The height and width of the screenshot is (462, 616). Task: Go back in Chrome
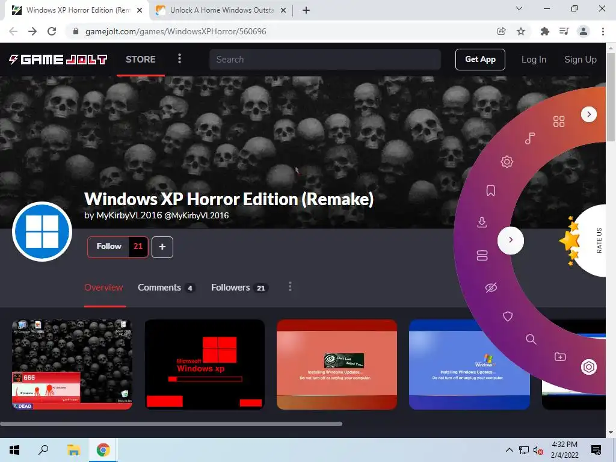click(x=13, y=31)
